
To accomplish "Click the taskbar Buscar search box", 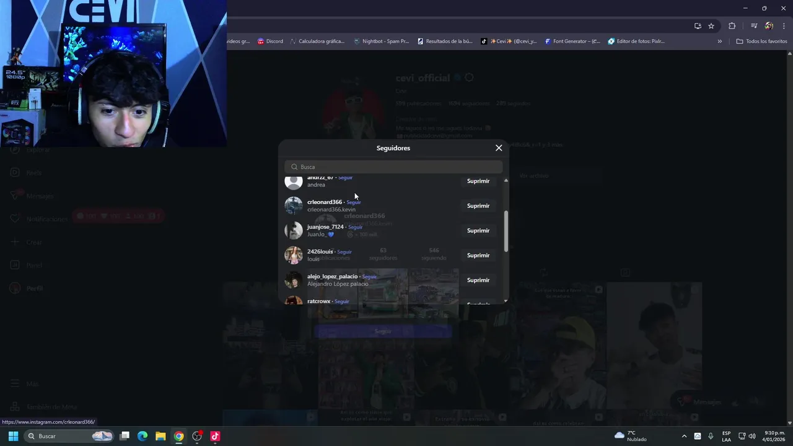I will 69,436.
